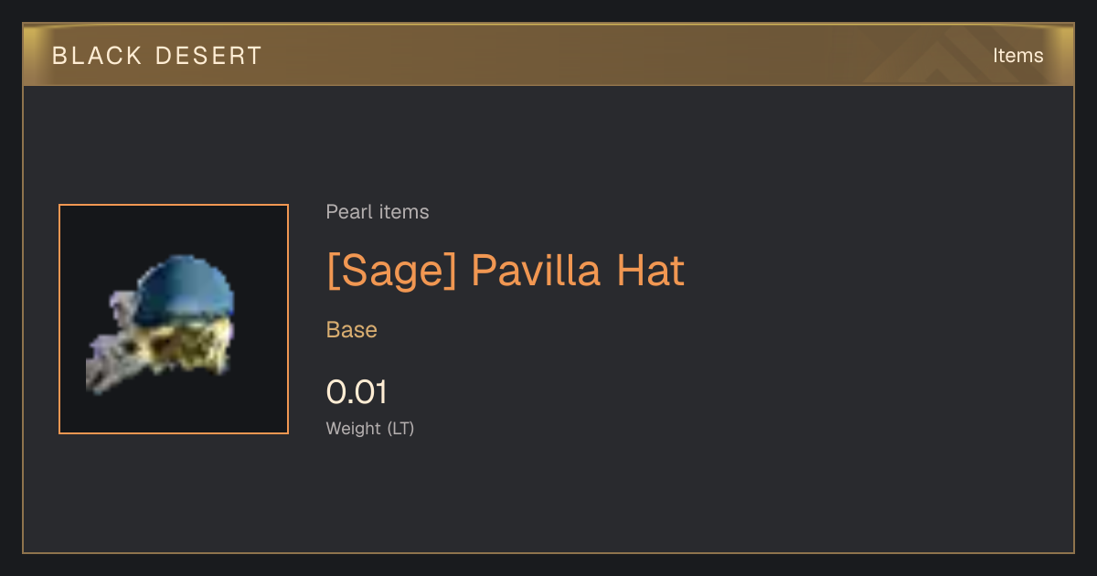Click the gold header banner center
Viewport: 1097px width, 576px height.
tap(548, 55)
